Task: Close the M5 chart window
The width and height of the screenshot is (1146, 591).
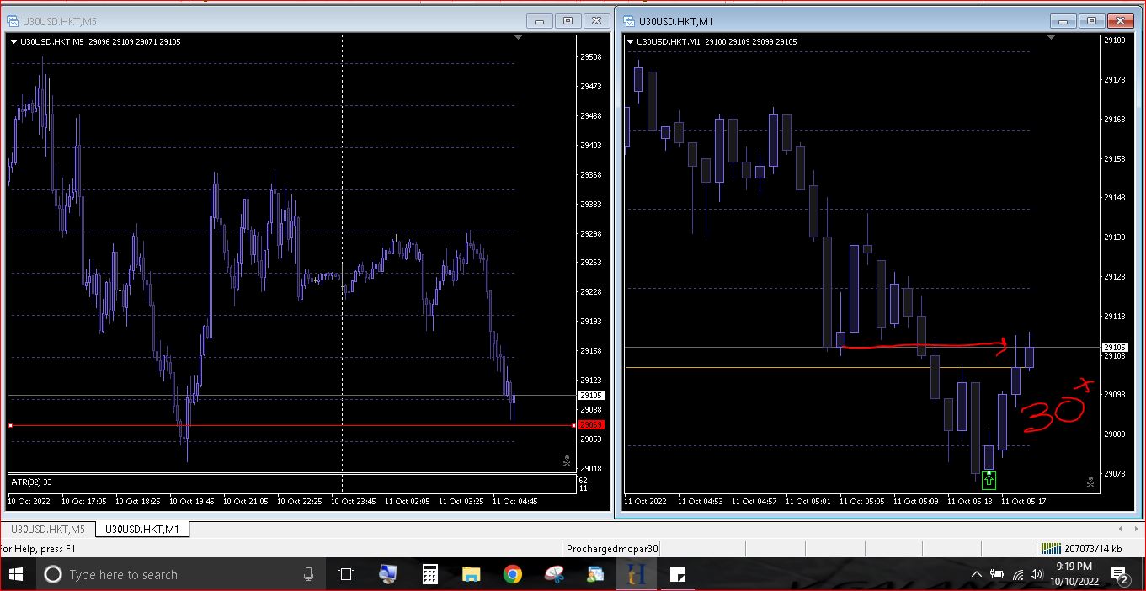Action: (x=596, y=21)
